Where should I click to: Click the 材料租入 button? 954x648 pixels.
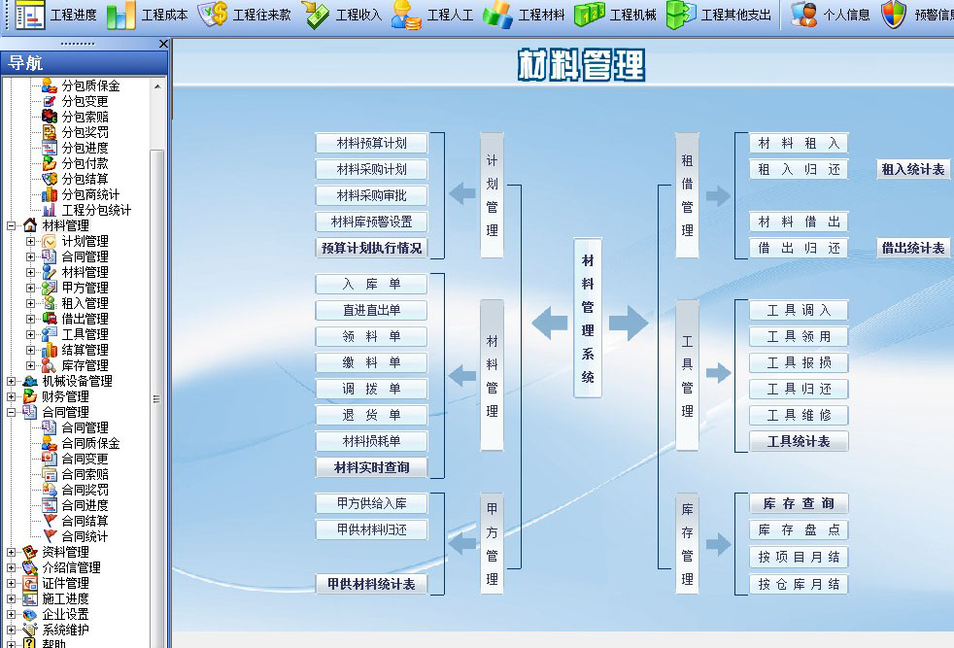pyautogui.click(x=799, y=144)
